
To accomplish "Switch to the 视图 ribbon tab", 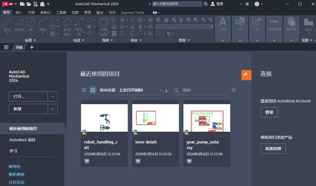I will pos(75,12).
